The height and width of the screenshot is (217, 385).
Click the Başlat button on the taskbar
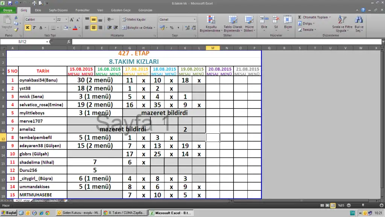tap(8, 213)
